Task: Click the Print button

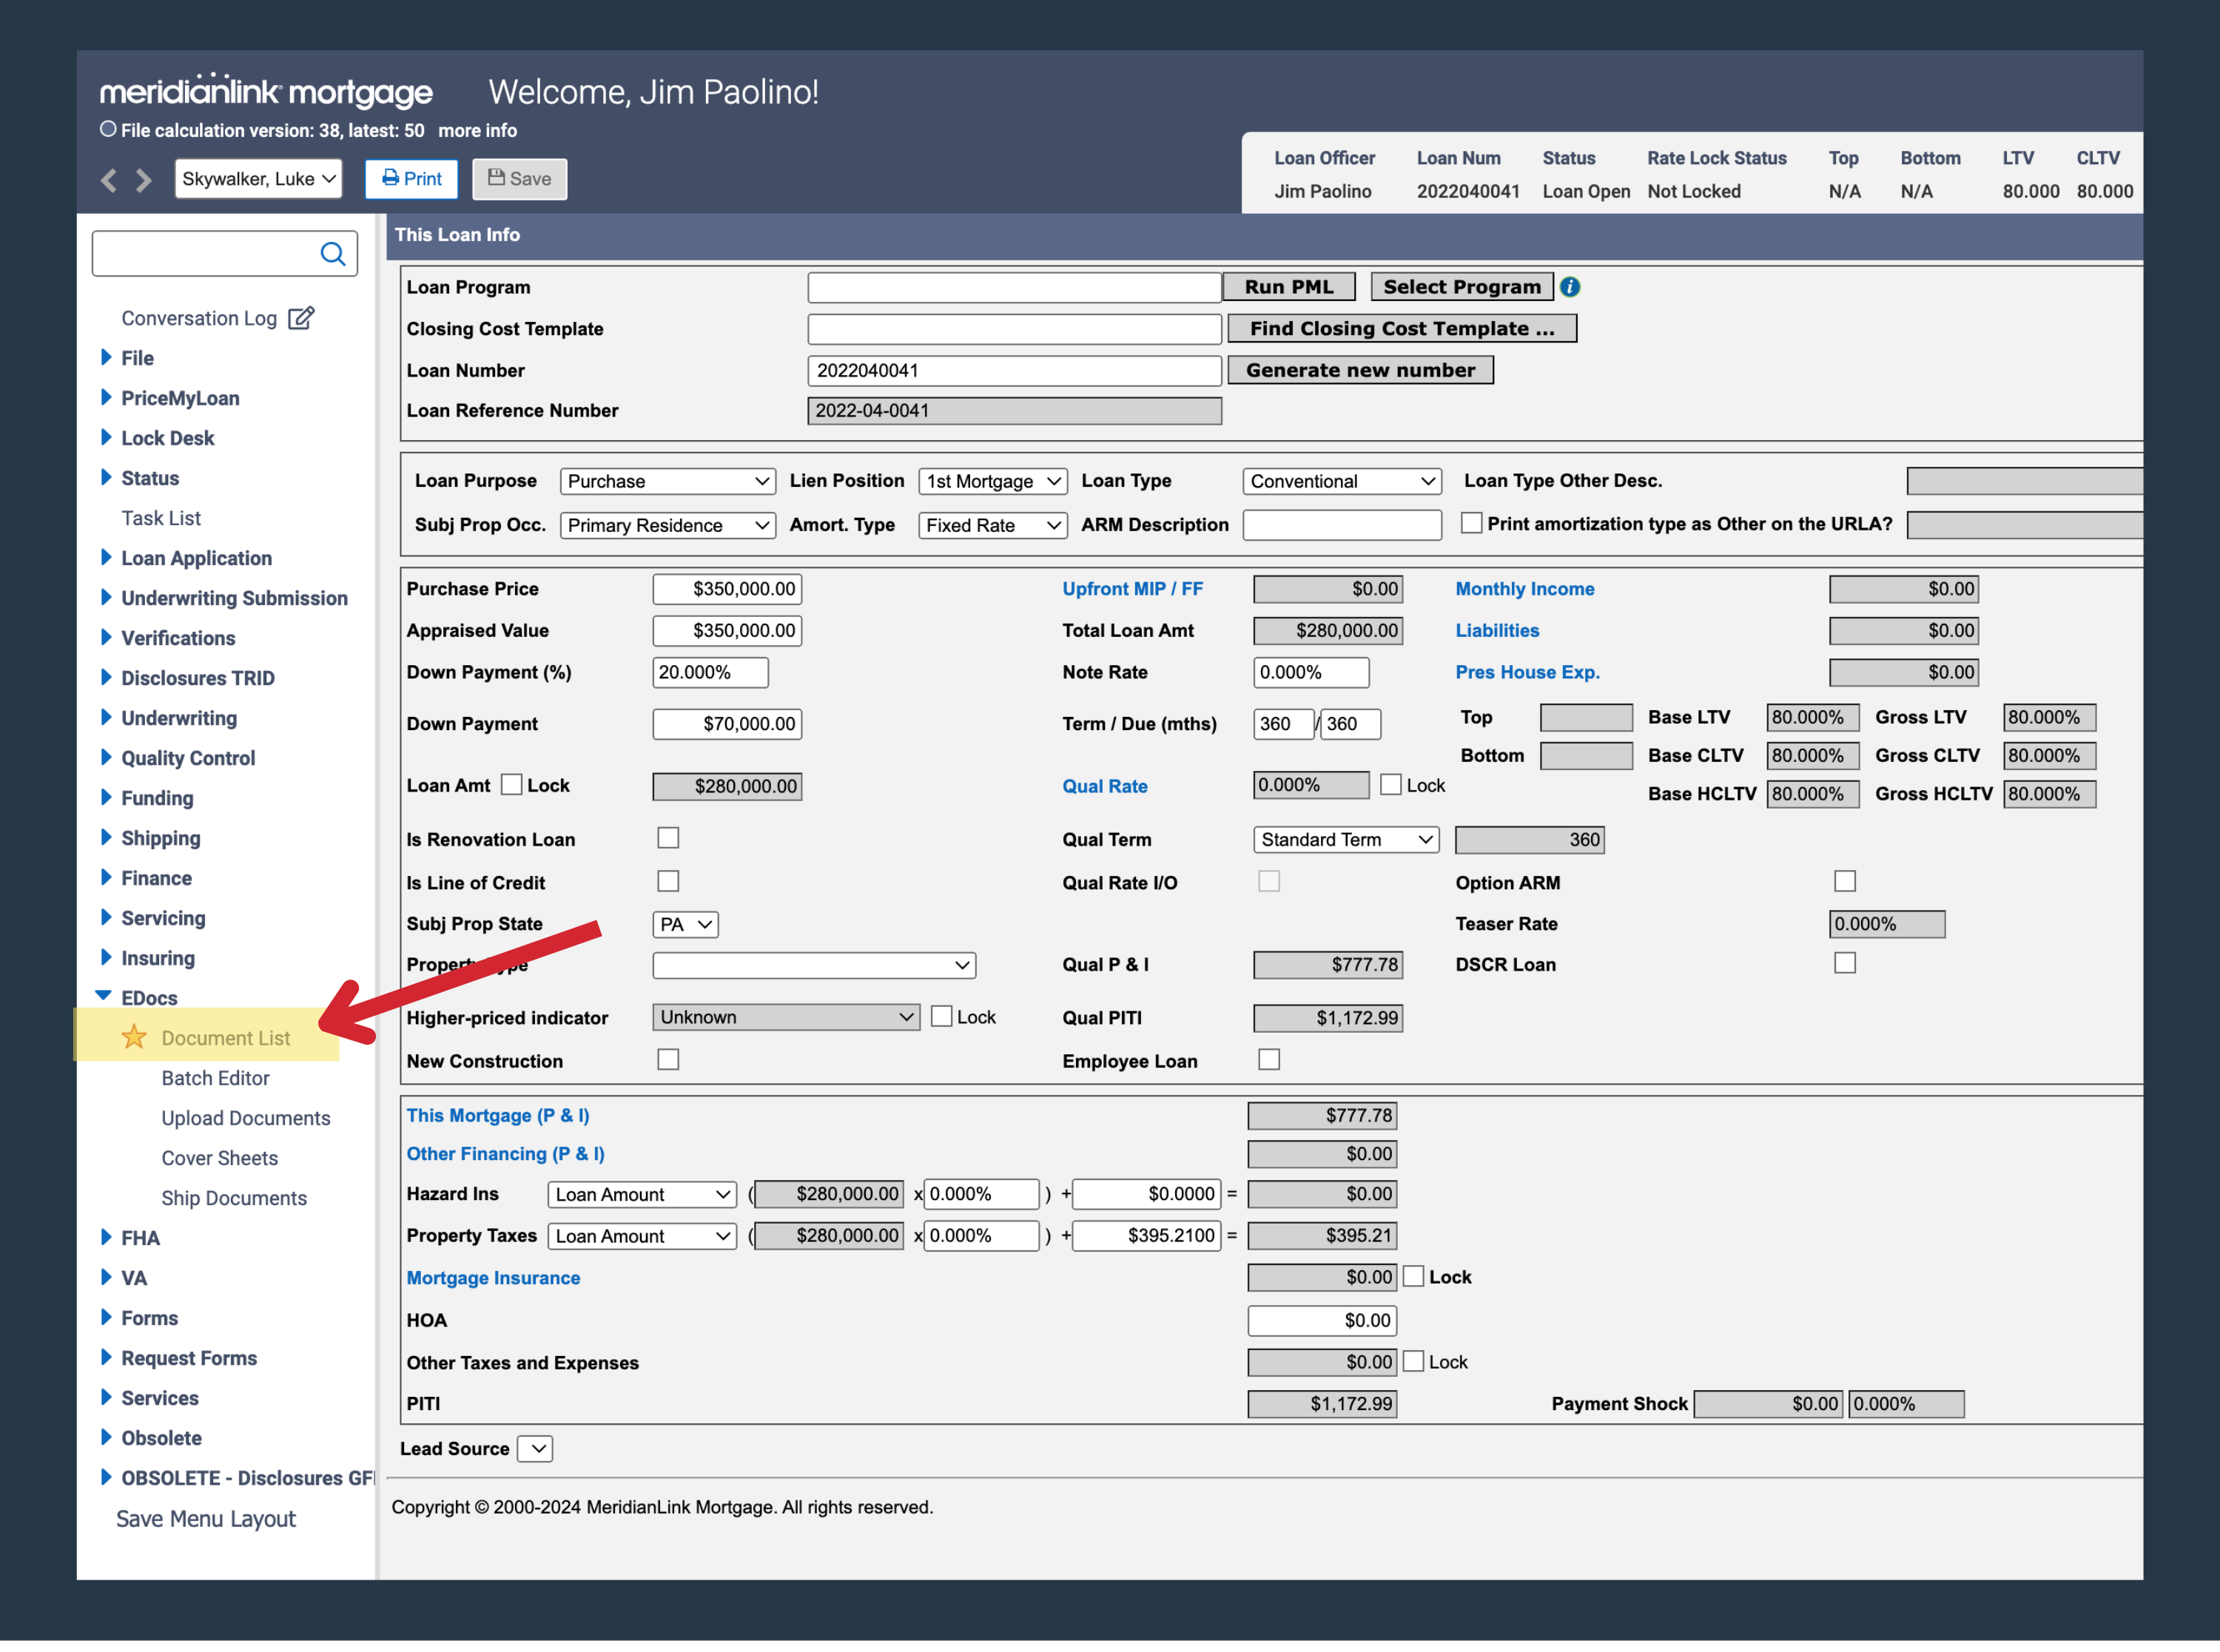Action: click(411, 179)
